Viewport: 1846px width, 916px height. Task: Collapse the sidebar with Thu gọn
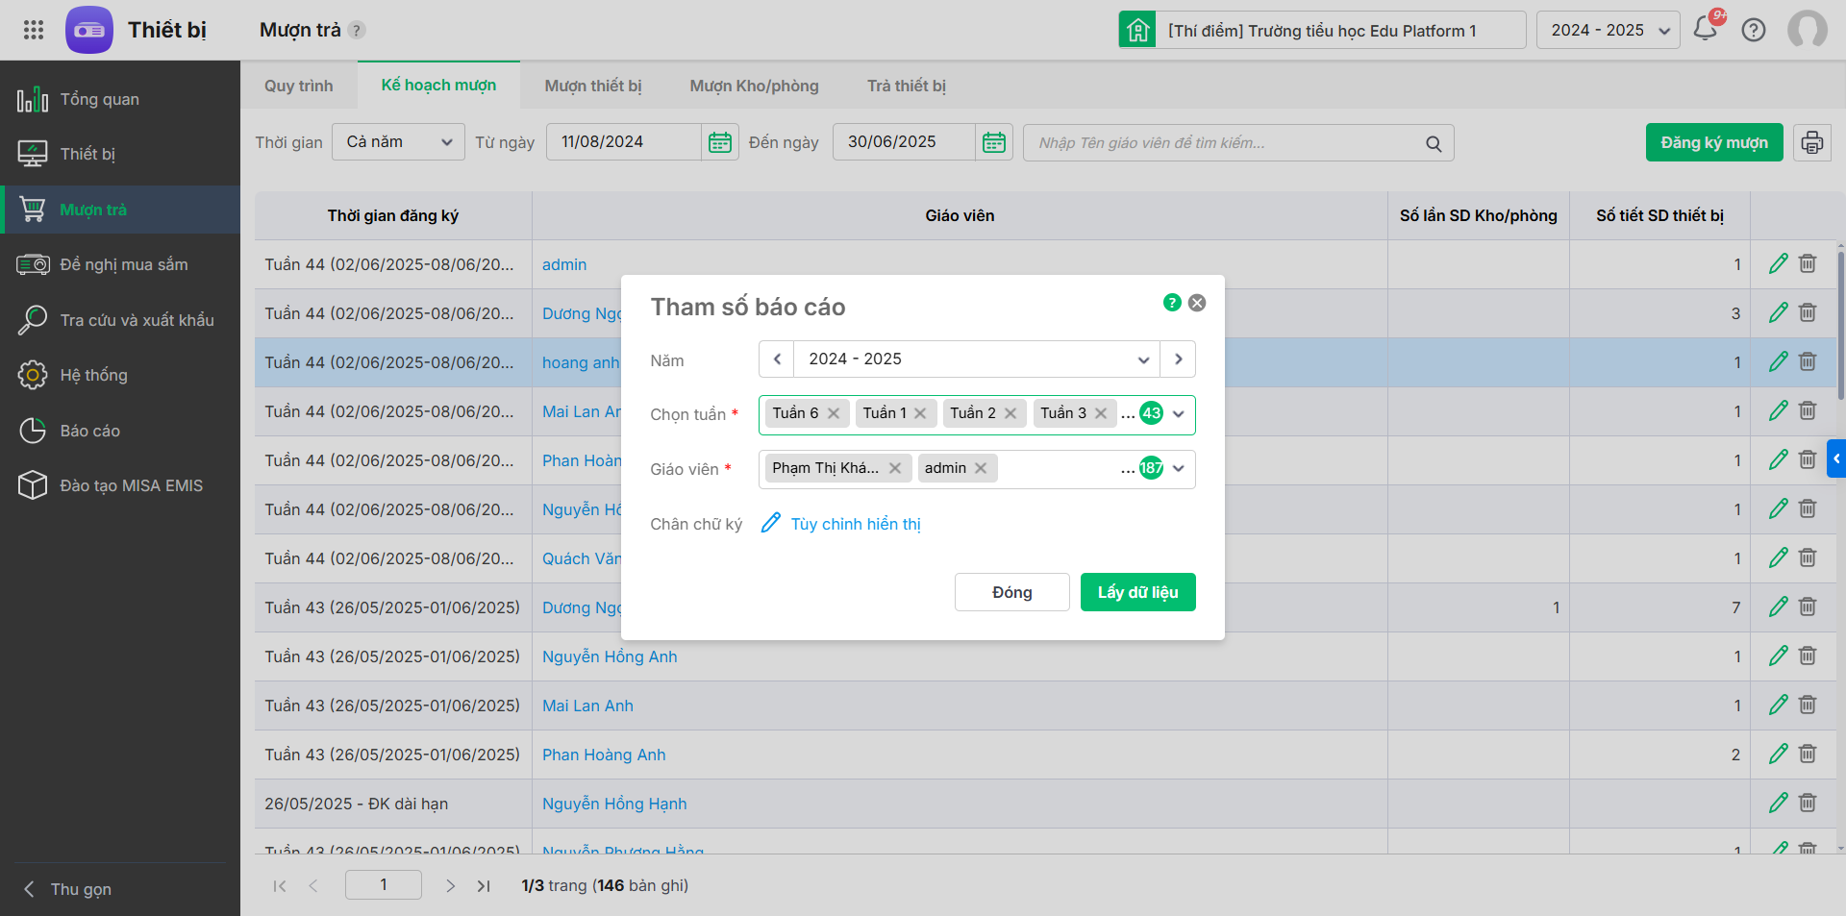[67, 889]
